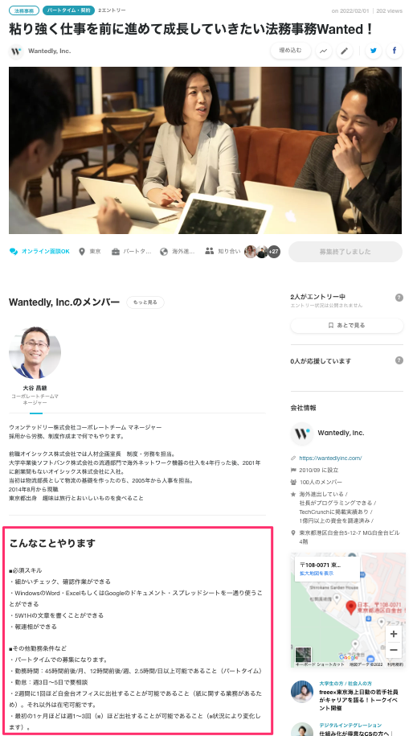
Task: Click the +27 members avatar badge
Action: point(274,252)
